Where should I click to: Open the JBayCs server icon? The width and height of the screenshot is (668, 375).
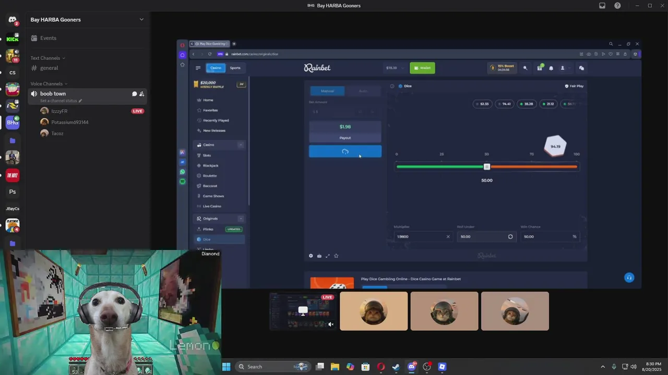tap(13, 208)
